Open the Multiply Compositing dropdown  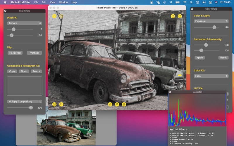pyautogui.click(x=25, y=101)
